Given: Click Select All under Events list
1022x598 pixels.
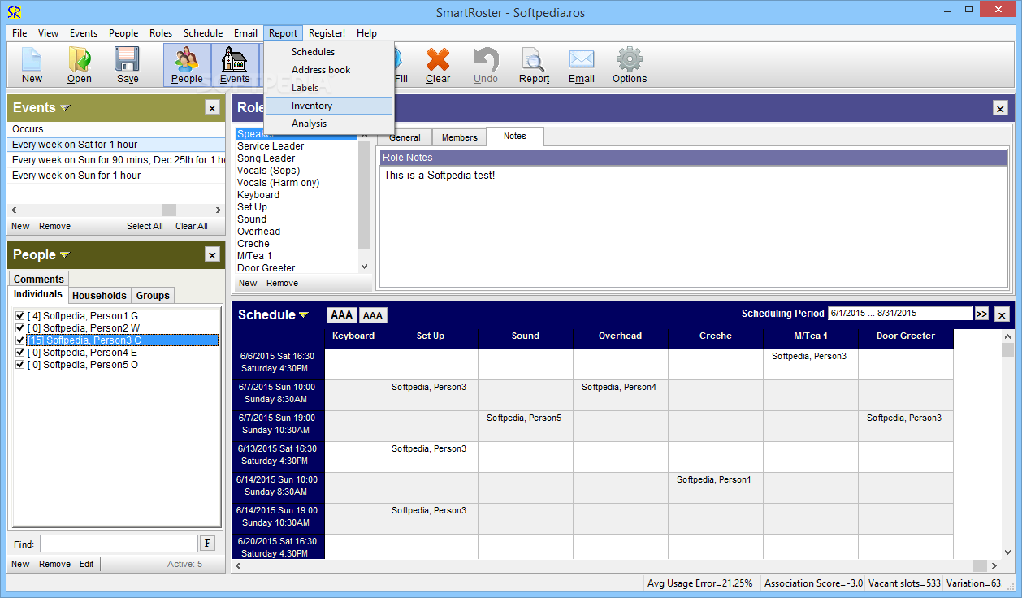Looking at the screenshot, I should (x=145, y=226).
